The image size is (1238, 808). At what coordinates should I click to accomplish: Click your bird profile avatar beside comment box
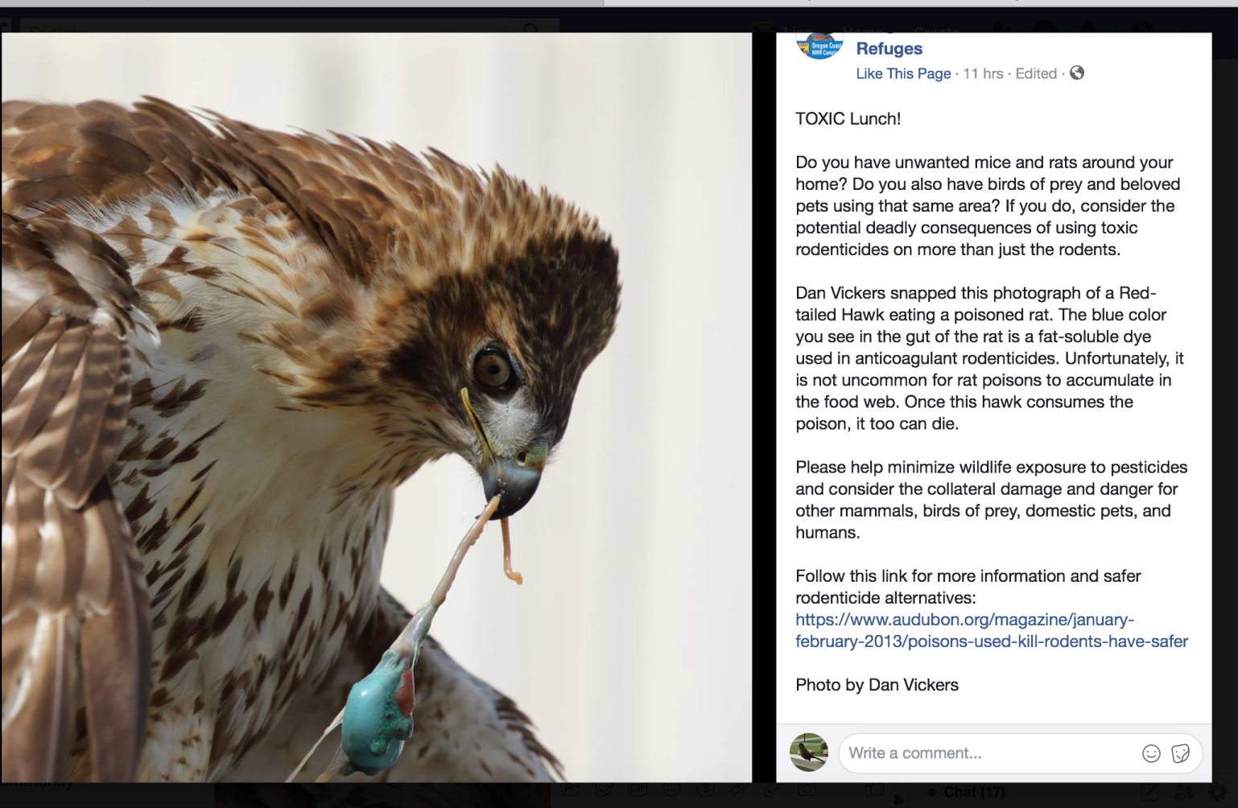[809, 752]
